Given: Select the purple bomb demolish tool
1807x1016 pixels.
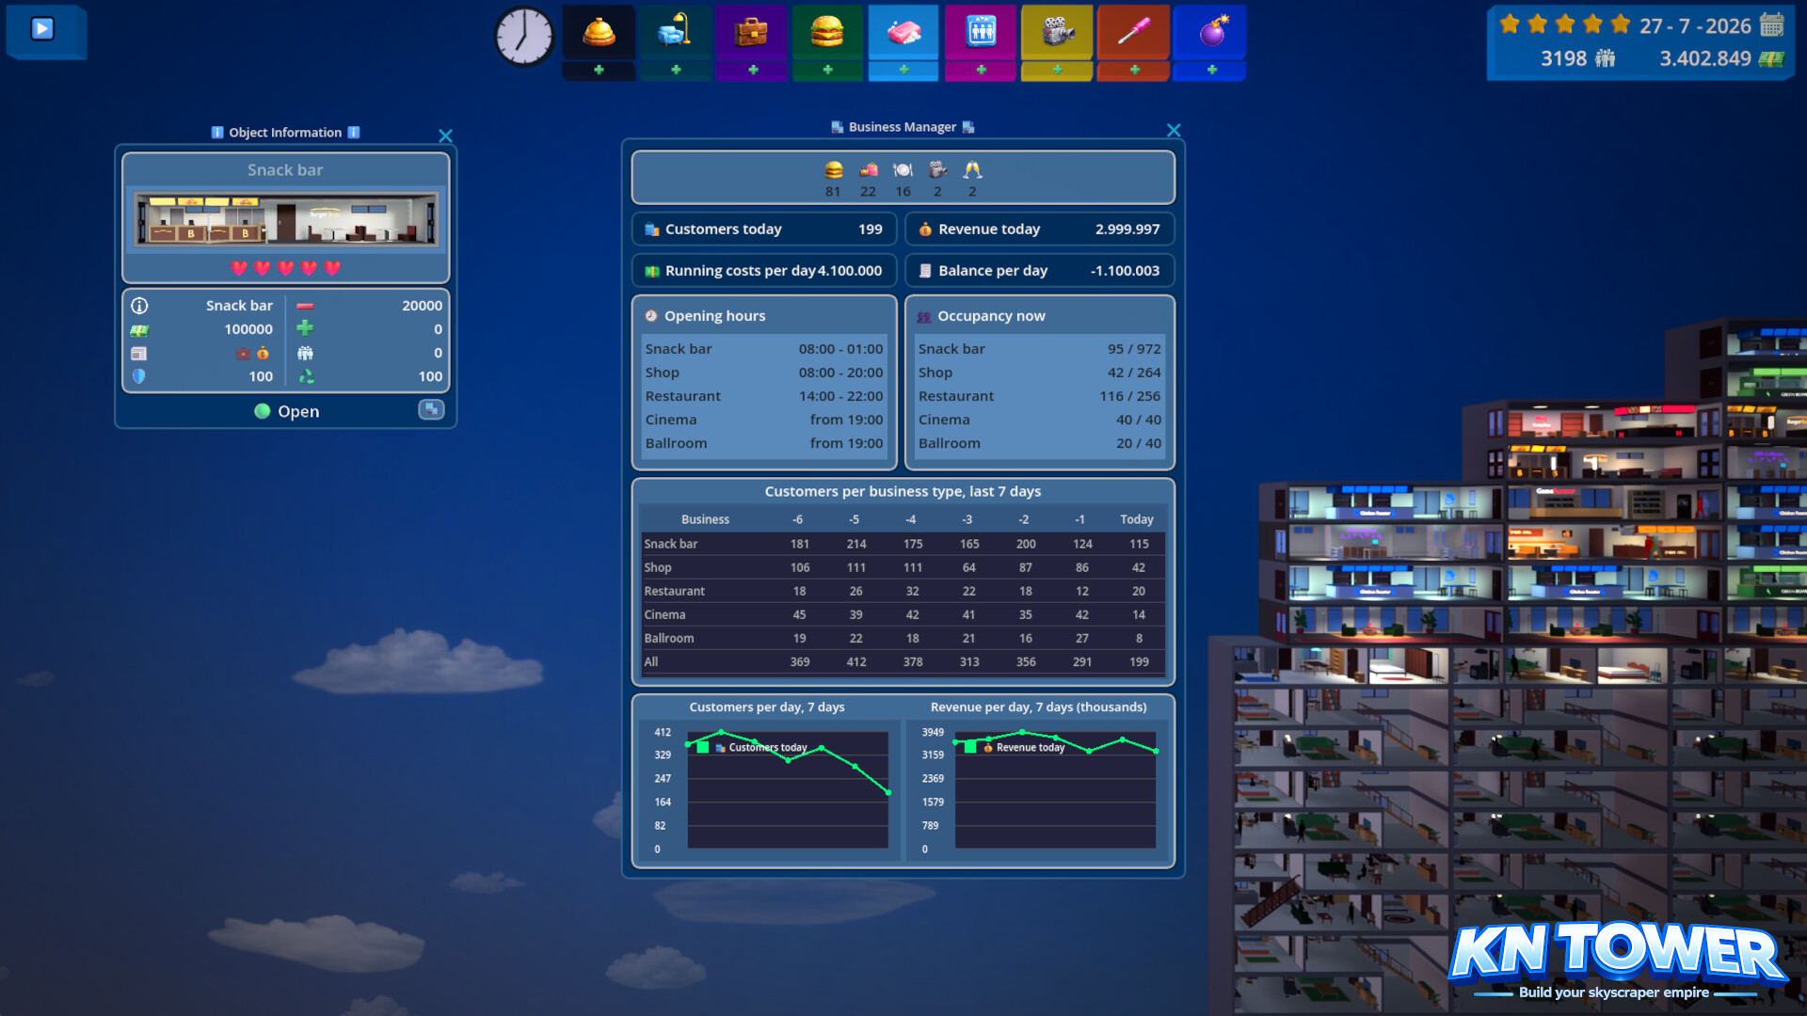Looking at the screenshot, I should coord(1211,33).
